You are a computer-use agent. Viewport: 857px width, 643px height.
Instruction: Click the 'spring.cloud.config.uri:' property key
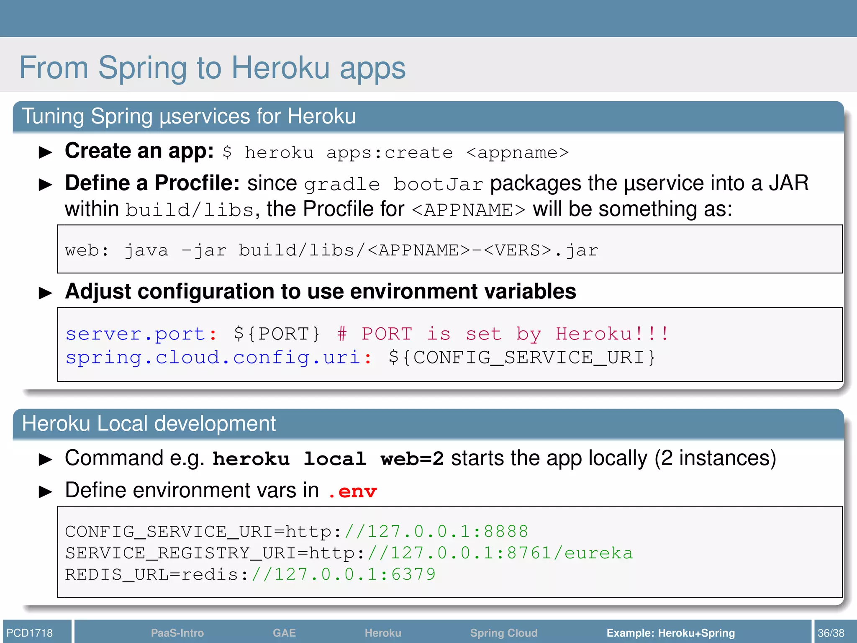pyautogui.click(x=218, y=358)
